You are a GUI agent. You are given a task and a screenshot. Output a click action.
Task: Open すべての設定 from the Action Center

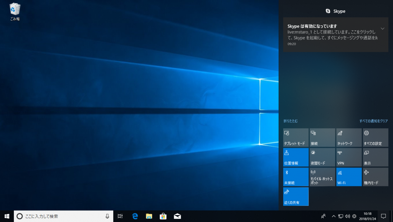pyautogui.click(x=375, y=138)
